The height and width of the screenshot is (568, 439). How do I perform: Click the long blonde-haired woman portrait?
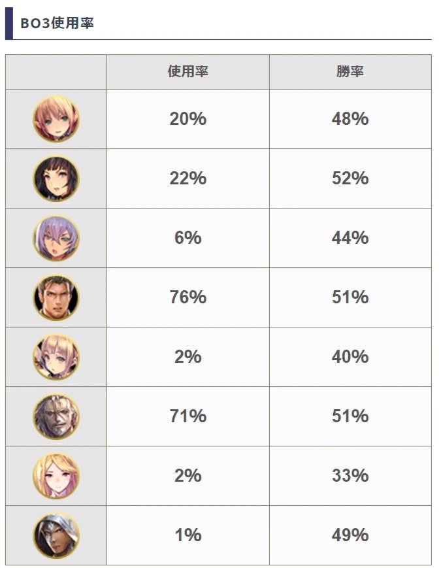pos(56,476)
